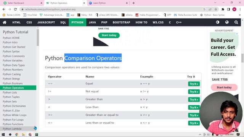This screenshot has height=137, width=244.
Task: Click the browser forward arrow
Action: point(10,9)
